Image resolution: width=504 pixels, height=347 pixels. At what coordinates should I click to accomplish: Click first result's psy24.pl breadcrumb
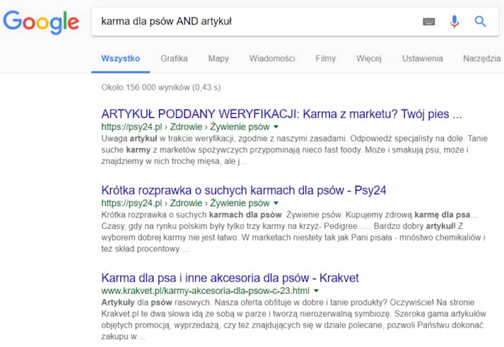click(x=186, y=127)
